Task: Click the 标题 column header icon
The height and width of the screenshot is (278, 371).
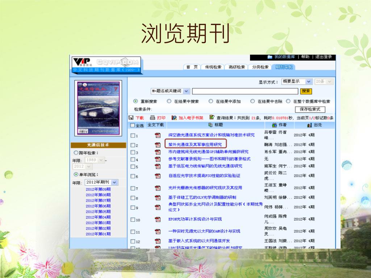Action: pyautogui.click(x=210, y=125)
